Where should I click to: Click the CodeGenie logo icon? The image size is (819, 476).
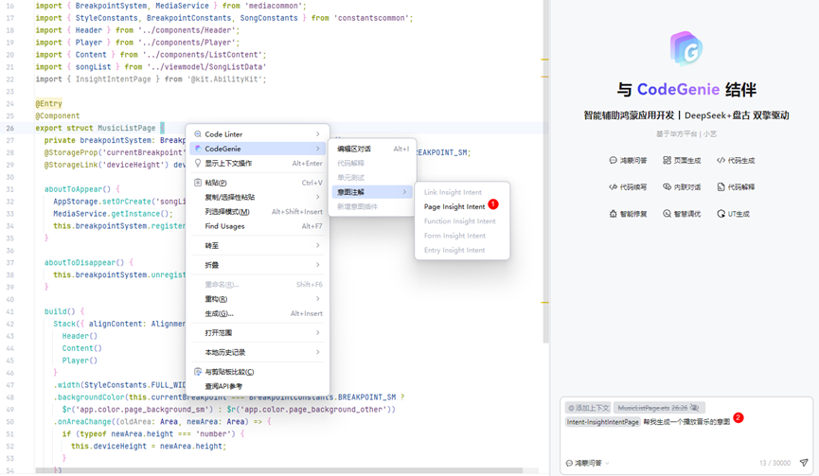click(x=685, y=49)
